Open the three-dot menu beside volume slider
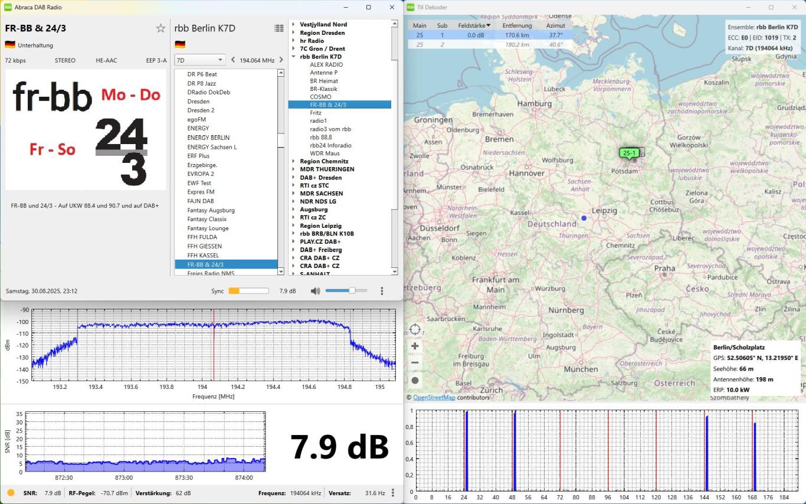The image size is (806, 504). [382, 291]
